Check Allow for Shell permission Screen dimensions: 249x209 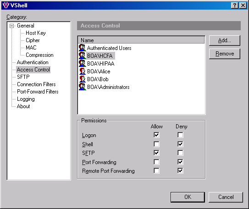tap(156, 144)
